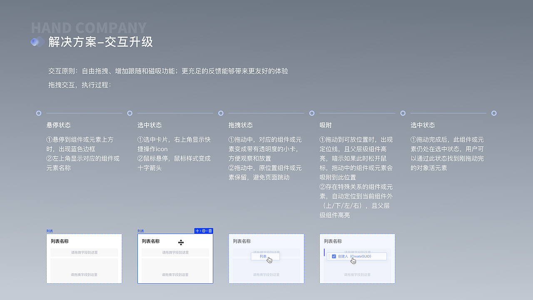Click the 请拖拽字段到这里 placeholder in the fourth card
Screen dimensions: 533x300
[357, 275]
